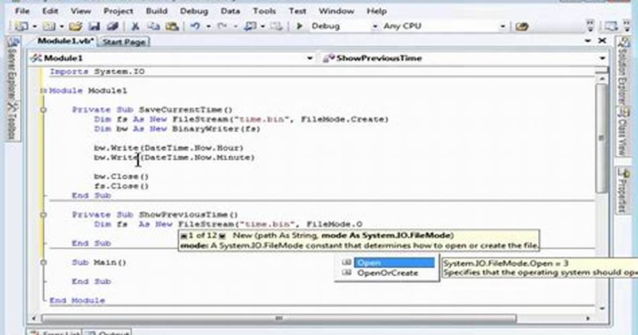Close the Module1.vb document with the X

pyautogui.click(x=602, y=41)
